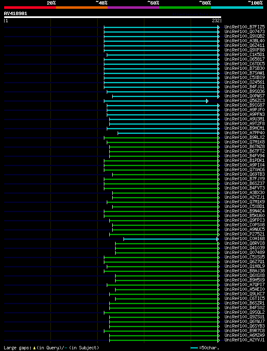Click the UniRef100_Q1H8L9 label

244,266
